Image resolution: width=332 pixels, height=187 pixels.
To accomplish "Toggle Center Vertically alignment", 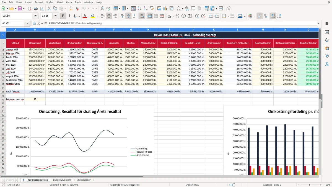I will [128, 16].
